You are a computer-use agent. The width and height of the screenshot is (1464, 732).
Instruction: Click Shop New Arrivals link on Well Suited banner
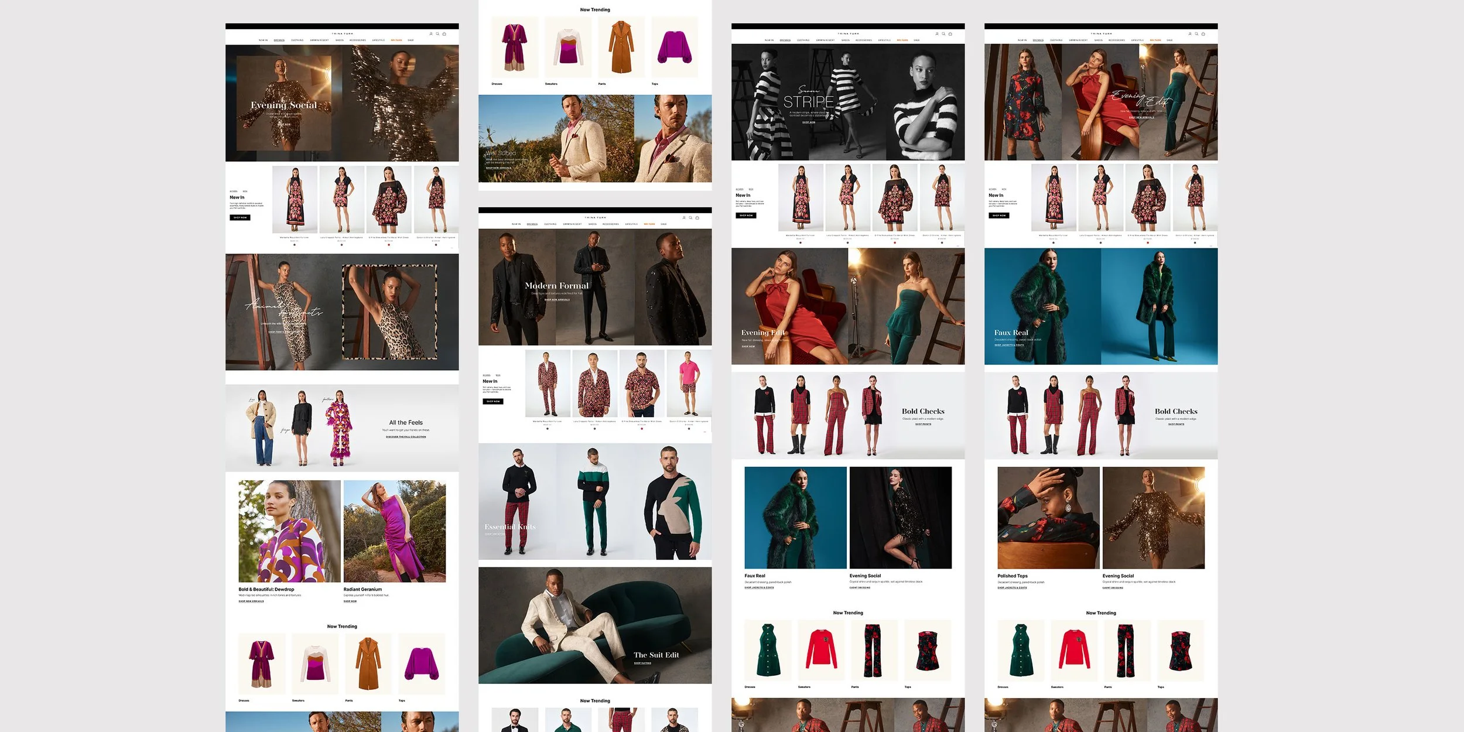[498, 168]
